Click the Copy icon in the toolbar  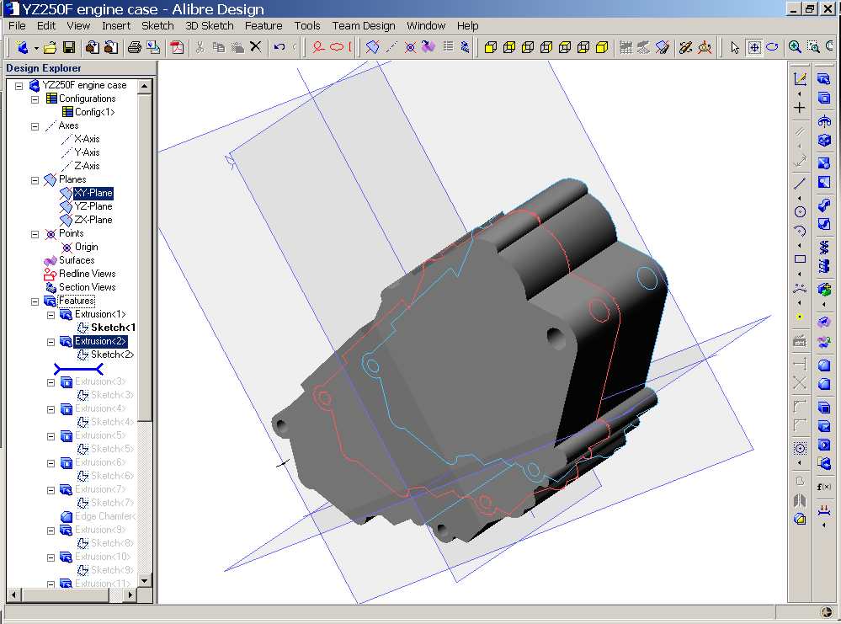point(218,48)
